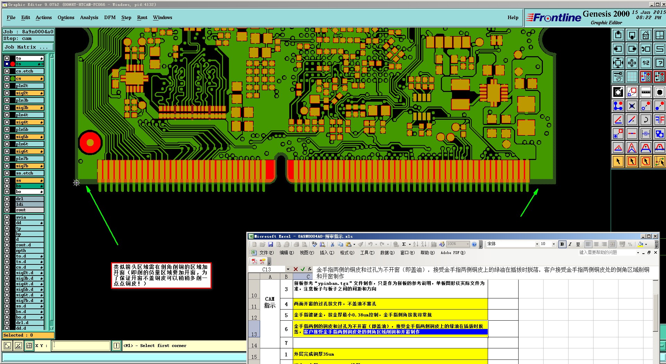Click the Underline button in Excel
The height and width of the screenshot is (364, 666).
(578, 244)
